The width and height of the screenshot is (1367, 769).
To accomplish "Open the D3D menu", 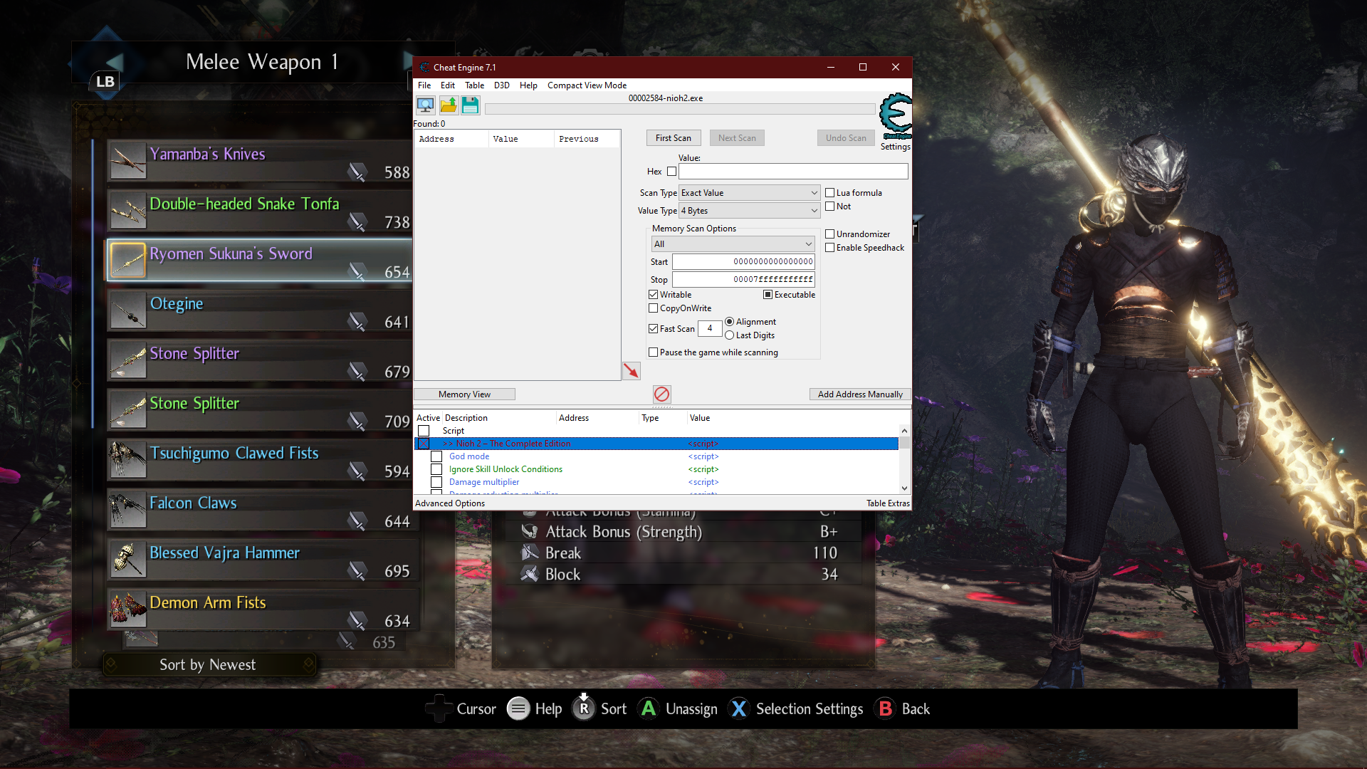I will click(x=502, y=85).
